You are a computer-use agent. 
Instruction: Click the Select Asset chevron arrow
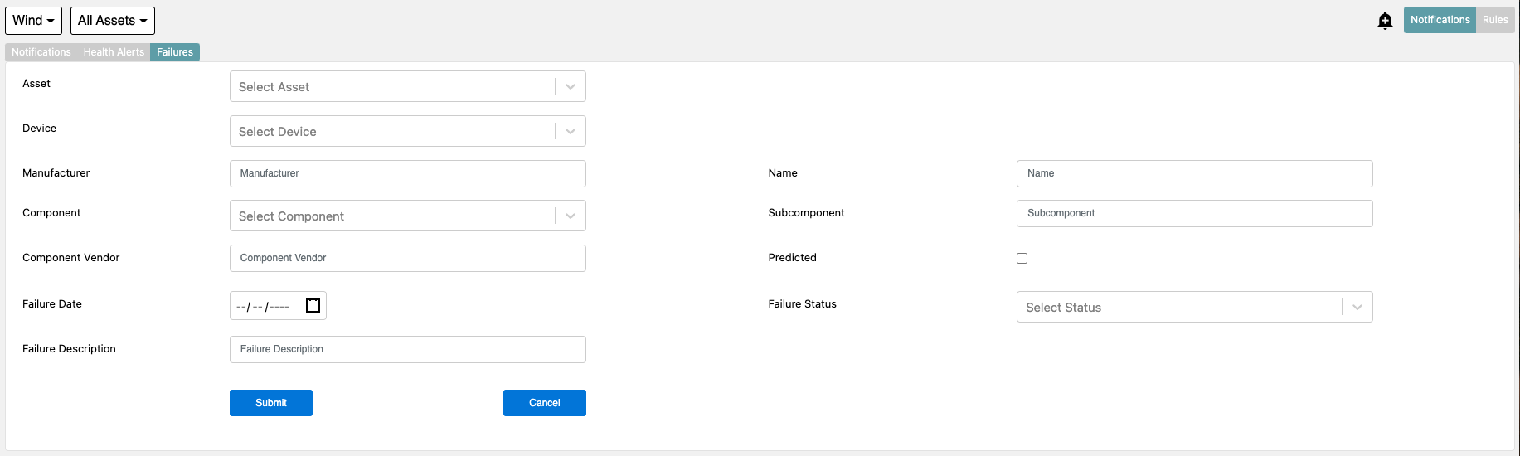coord(571,86)
